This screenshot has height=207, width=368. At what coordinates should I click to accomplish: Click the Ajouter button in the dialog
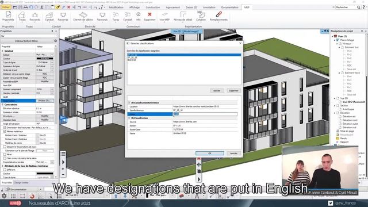pyautogui.click(x=217, y=91)
